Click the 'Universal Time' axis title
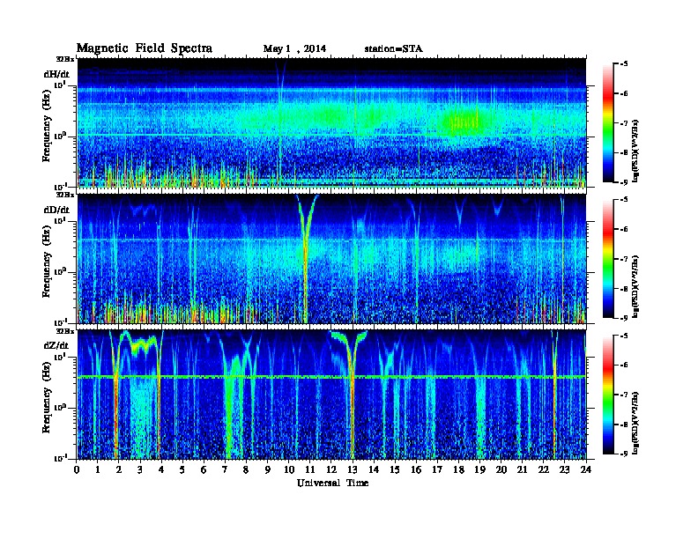This screenshot has width=698, height=539. point(333,483)
